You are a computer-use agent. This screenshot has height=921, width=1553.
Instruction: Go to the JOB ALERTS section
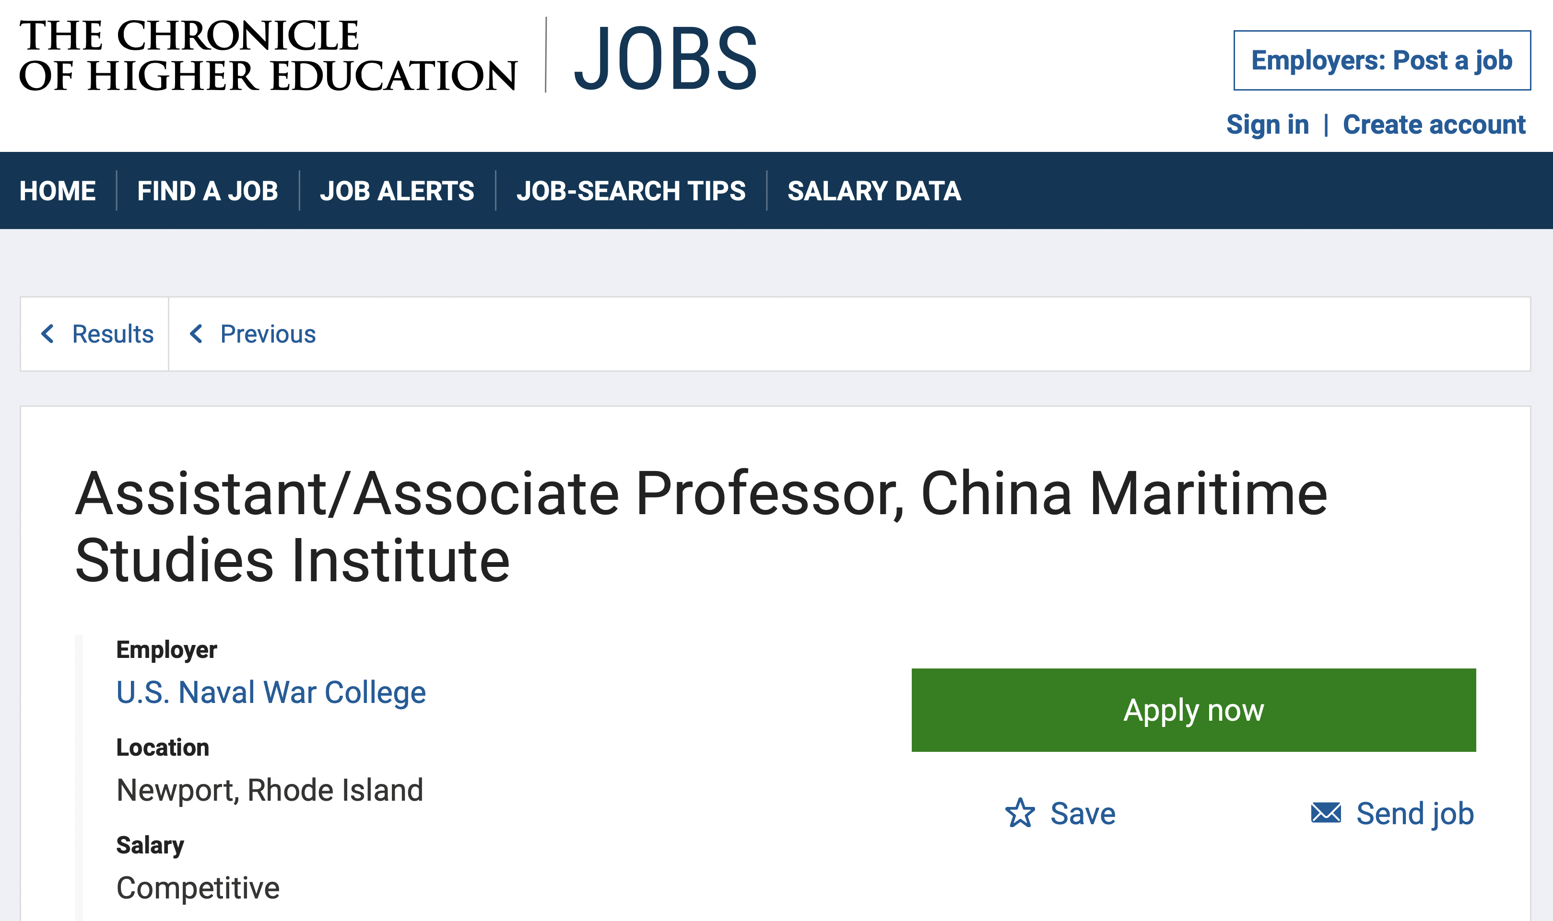[397, 191]
